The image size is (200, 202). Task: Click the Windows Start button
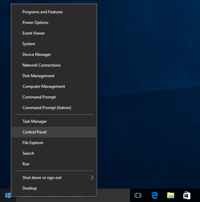[8, 195]
